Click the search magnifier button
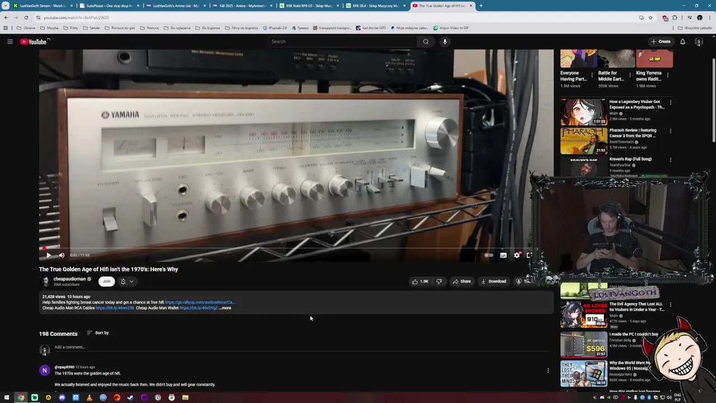The height and width of the screenshot is (403, 716). point(426,41)
